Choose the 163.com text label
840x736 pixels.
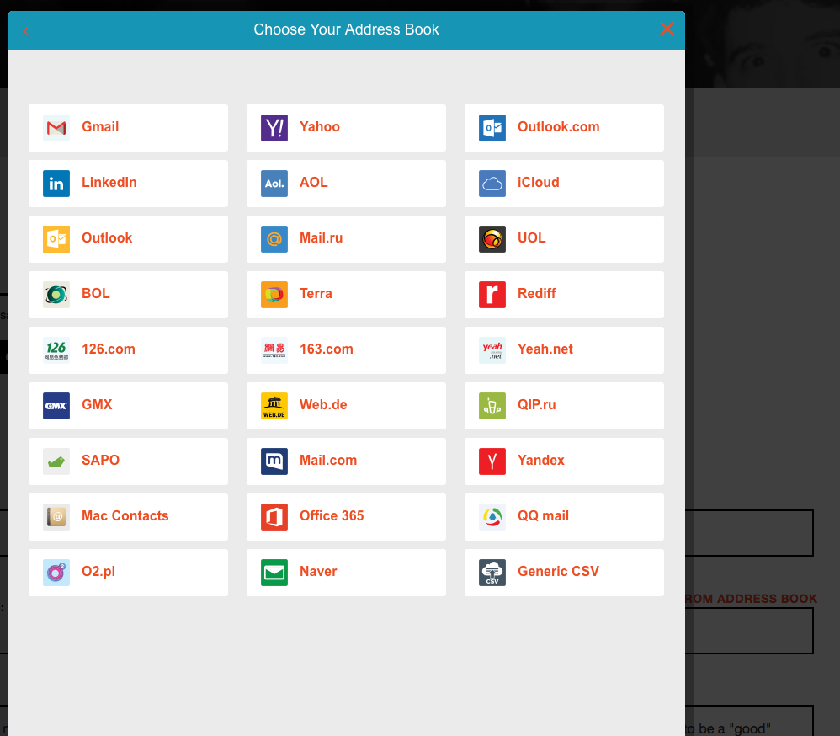(327, 349)
